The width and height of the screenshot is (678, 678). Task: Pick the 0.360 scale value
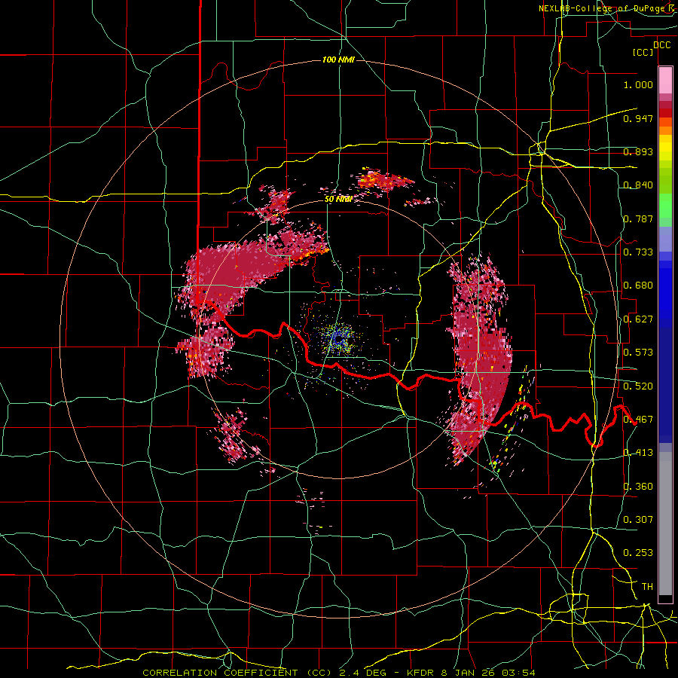tap(638, 487)
